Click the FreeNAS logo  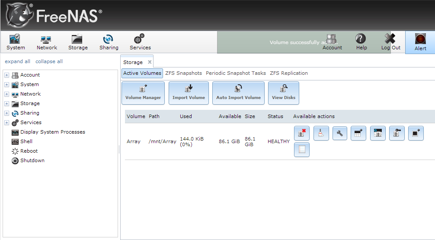point(54,15)
